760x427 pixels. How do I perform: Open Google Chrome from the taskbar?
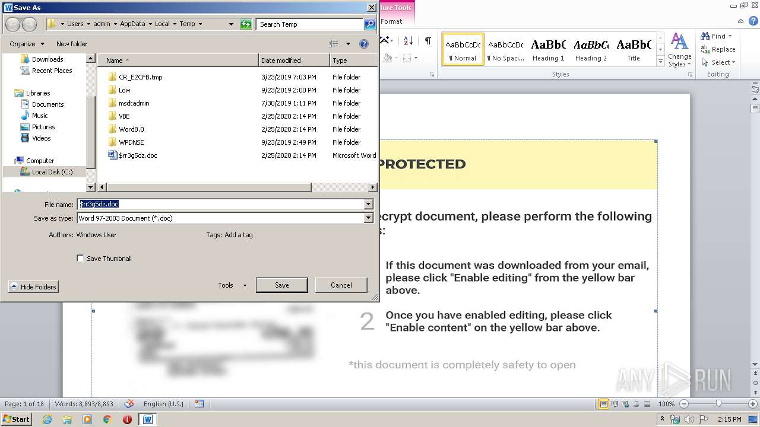[x=107, y=419]
